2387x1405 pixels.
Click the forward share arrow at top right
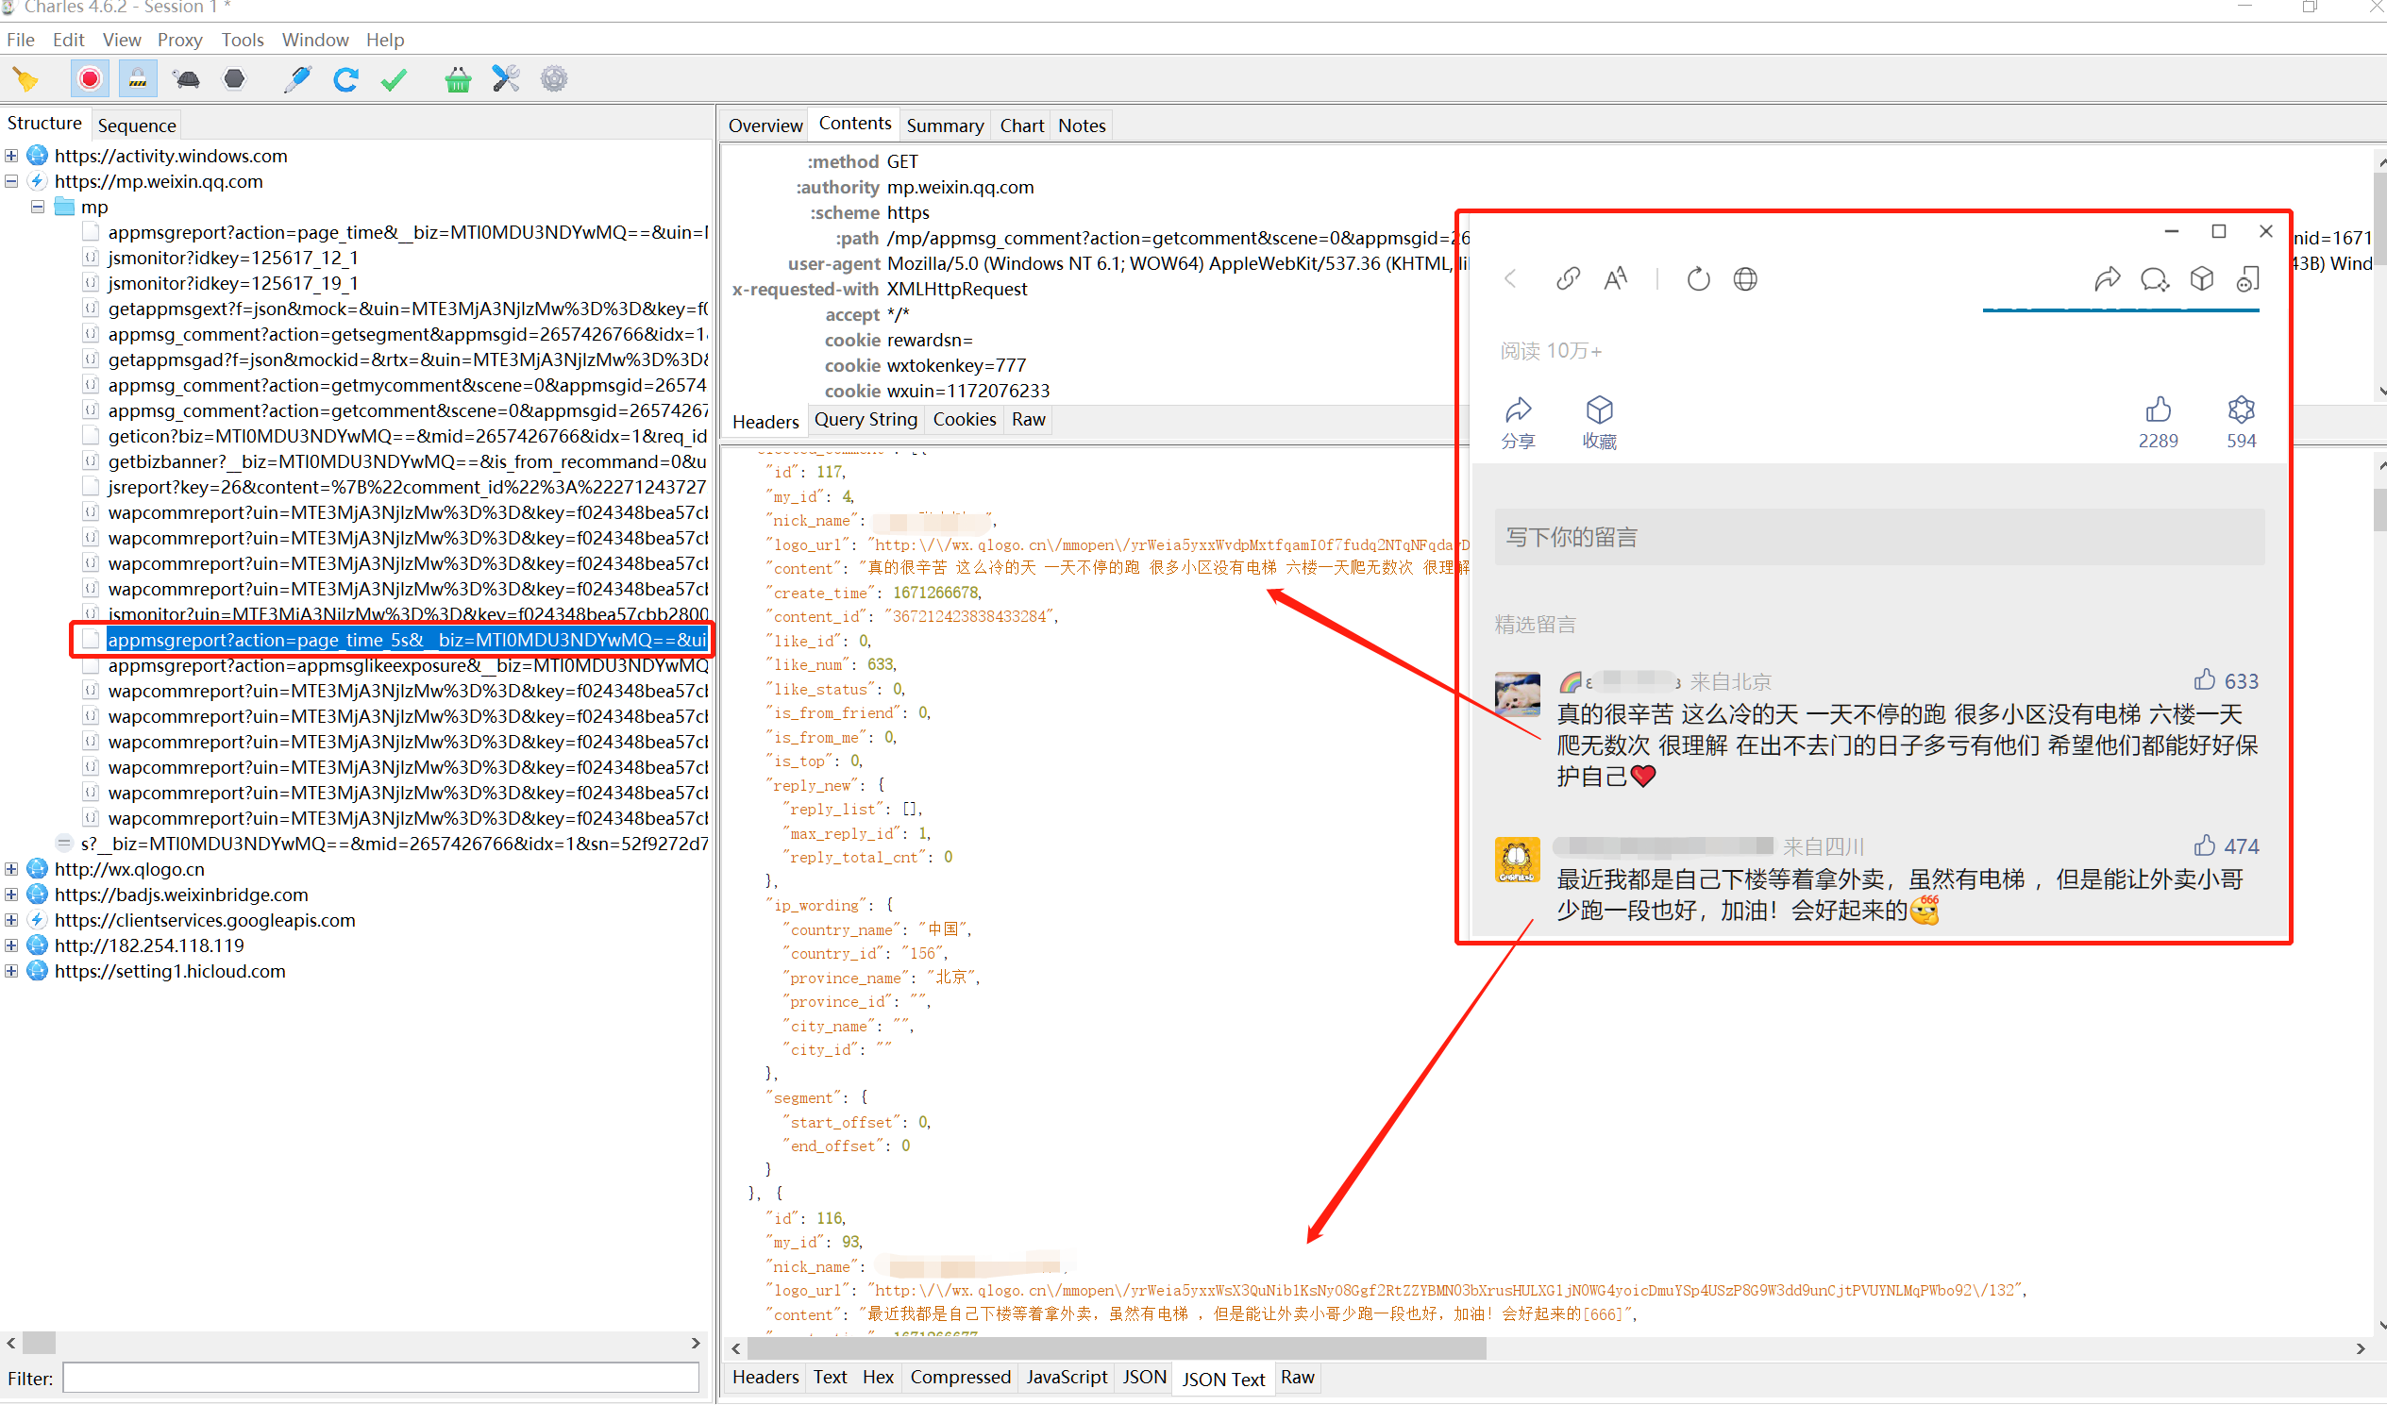(x=2108, y=278)
